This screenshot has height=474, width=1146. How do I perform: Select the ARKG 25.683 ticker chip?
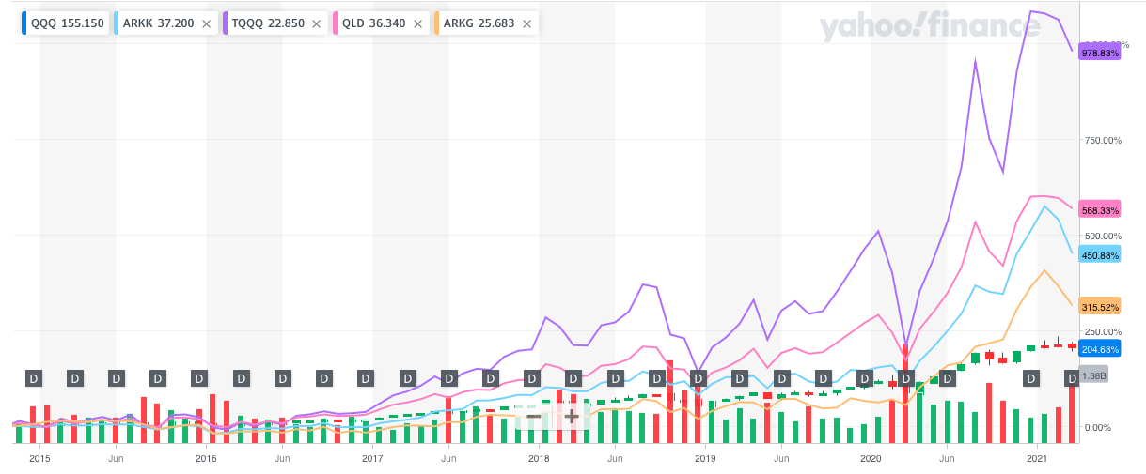[485, 23]
